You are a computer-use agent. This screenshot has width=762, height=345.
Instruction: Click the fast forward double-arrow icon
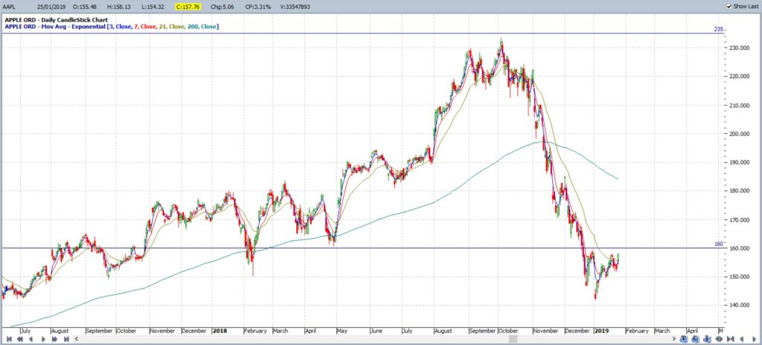pos(54,339)
